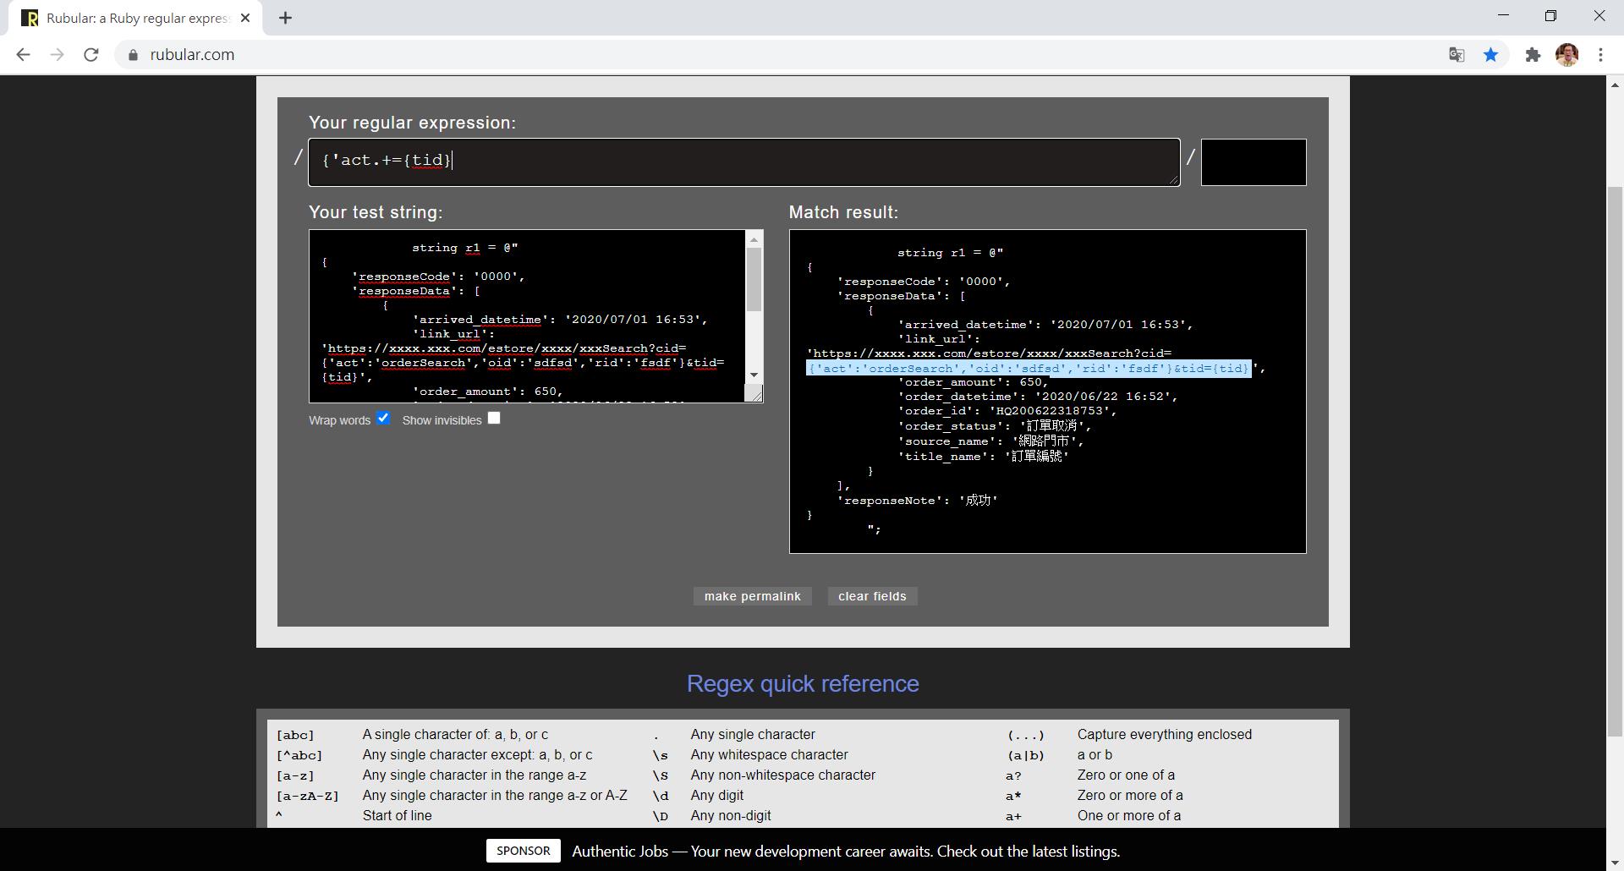Open the Chrome profile avatar
The image size is (1624, 871).
click(1566, 55)
